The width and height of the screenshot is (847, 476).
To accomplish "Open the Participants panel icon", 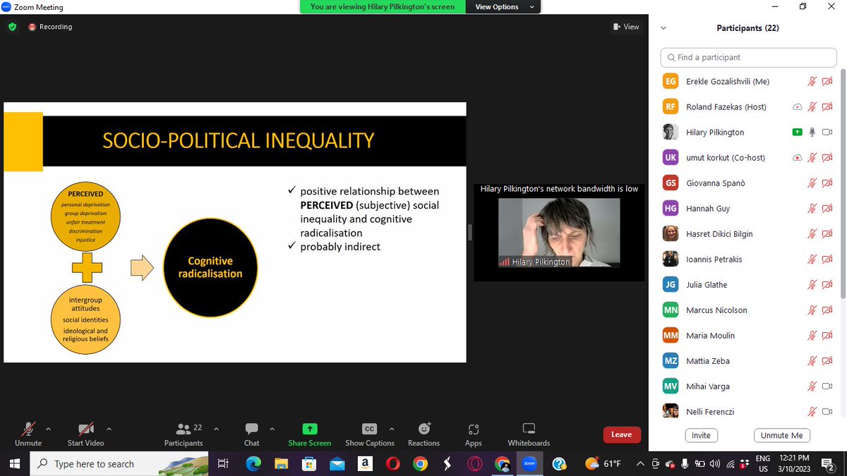I will click(184, 429).
